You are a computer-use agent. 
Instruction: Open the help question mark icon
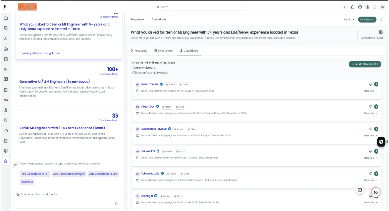point(360,7)
